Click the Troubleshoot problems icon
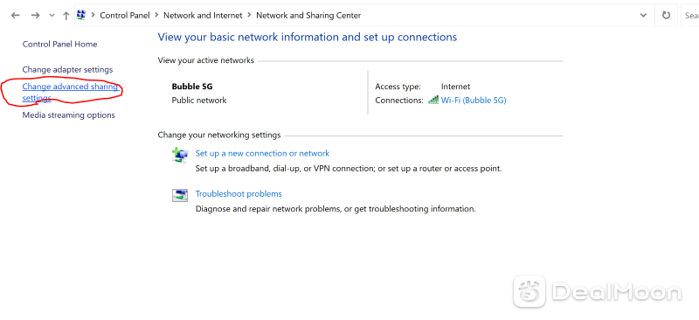Screen dimensions: 699x320 click(x=180, y=196)
